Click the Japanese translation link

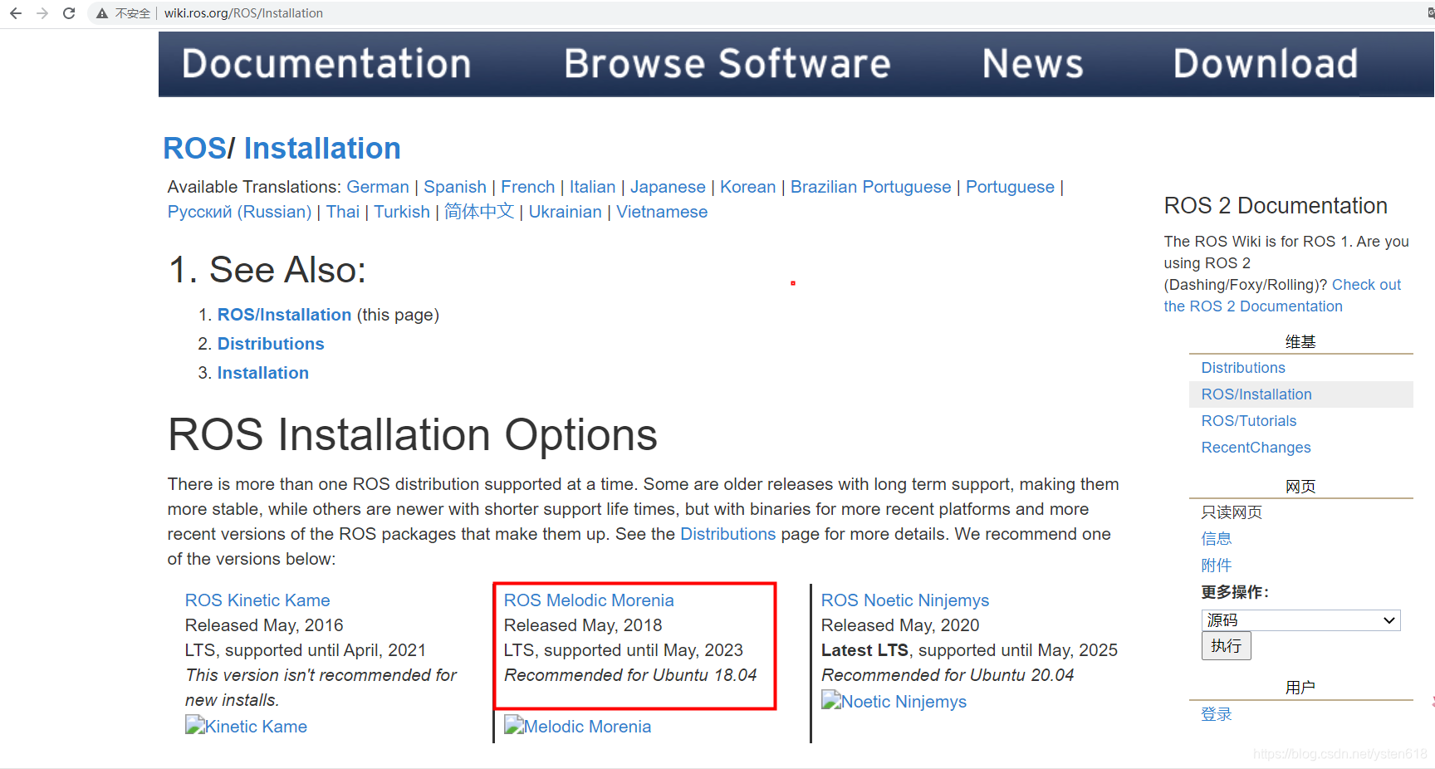point(668,187)
